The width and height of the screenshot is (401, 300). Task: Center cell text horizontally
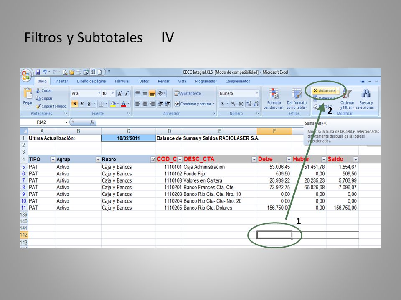(x=145, y=104)
